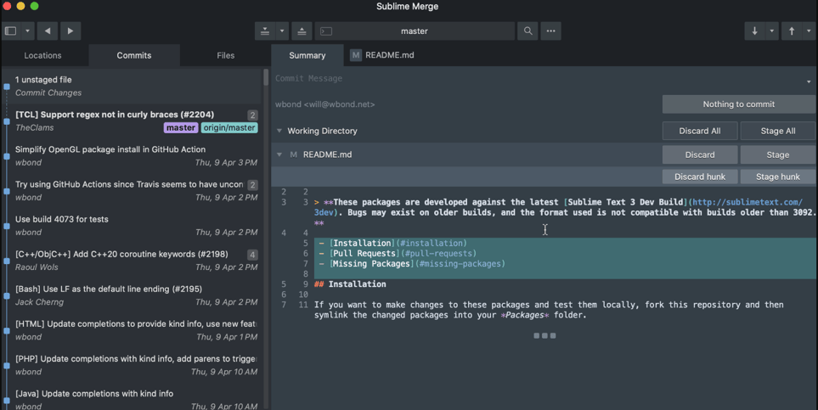
Task: Select the Try using GitHub Actions commit
Action: (132, 191)
